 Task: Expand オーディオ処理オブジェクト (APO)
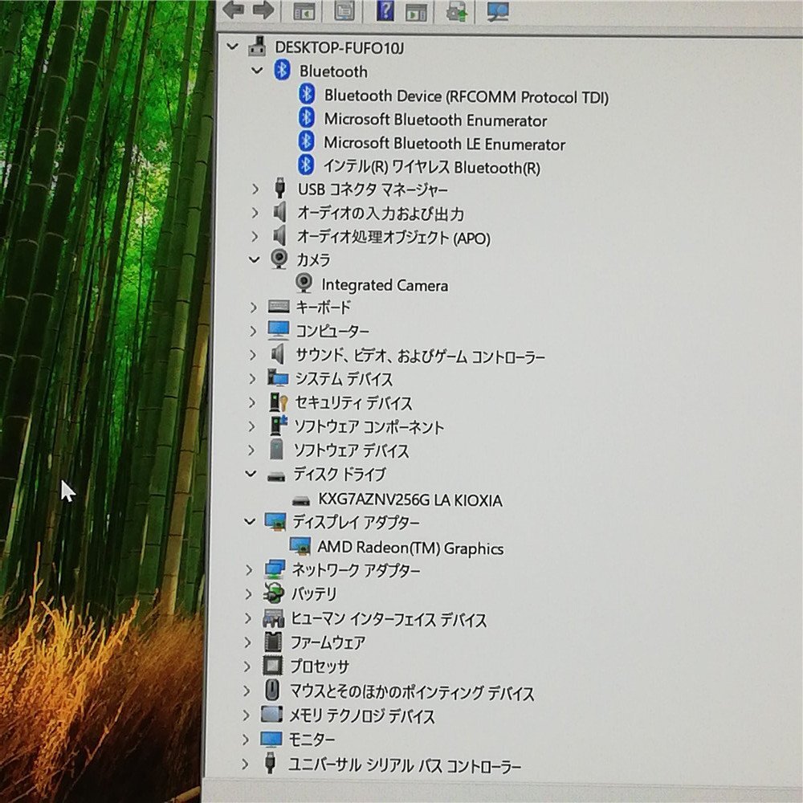(x=255, y=236)
